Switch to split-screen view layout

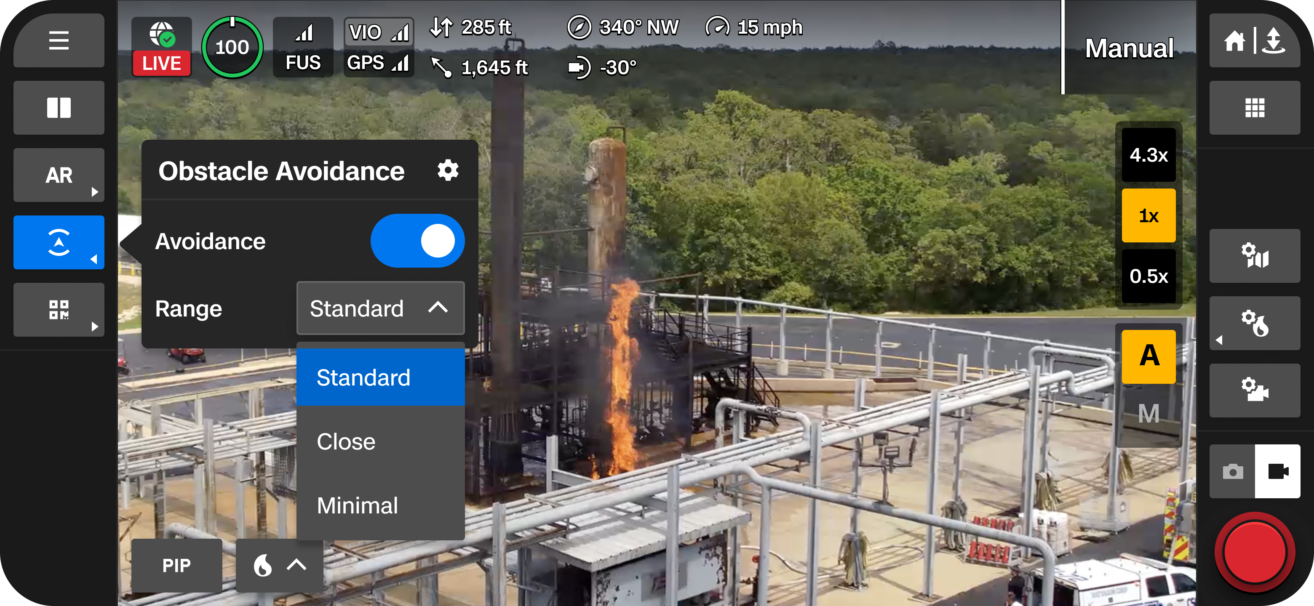coord(59,108)
